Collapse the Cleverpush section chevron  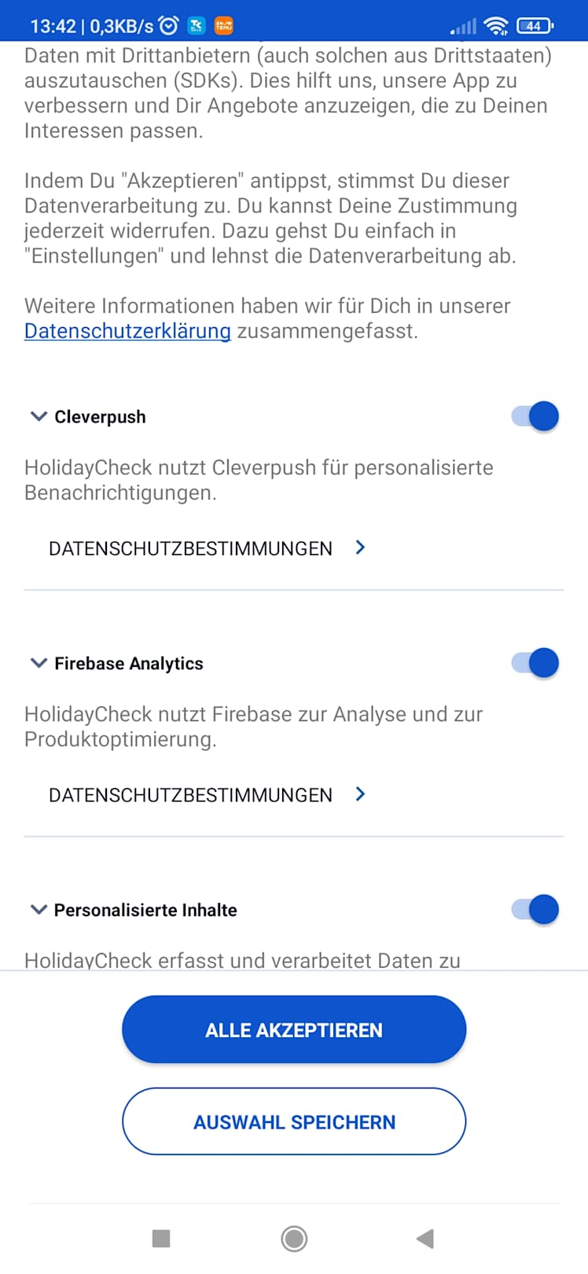click(x=38, y=417)
